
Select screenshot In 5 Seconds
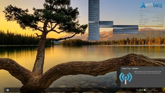point(126,28)
